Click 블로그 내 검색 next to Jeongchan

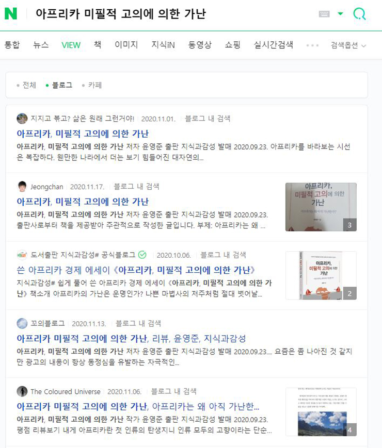(x=136, y=187)
